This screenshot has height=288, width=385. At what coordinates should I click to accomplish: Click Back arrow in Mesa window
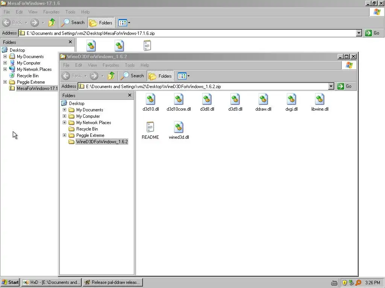coord(6,22)
